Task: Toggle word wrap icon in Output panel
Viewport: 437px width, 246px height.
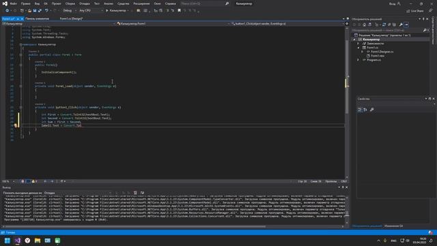Action: 142,193
